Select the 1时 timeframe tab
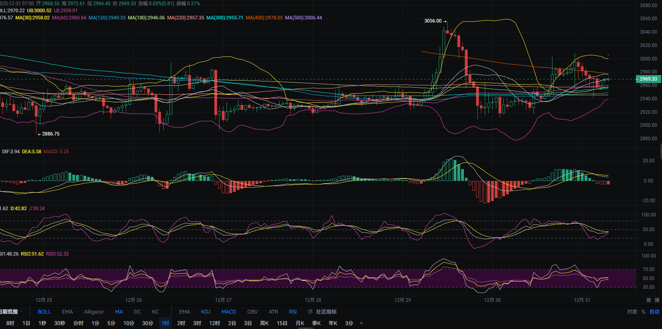 [165, 323]
